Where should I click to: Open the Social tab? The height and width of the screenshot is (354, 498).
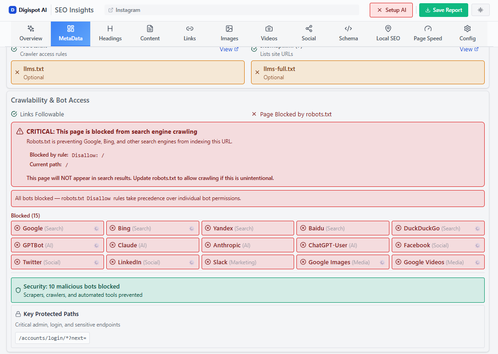309,33
